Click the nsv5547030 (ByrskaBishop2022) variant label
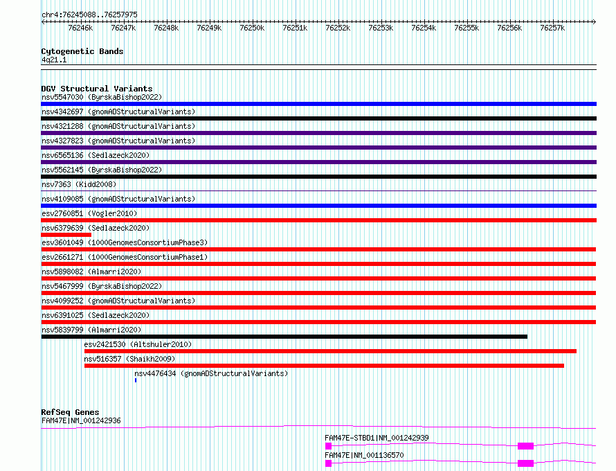The image size is (616, 471). [x=102, y=97]
